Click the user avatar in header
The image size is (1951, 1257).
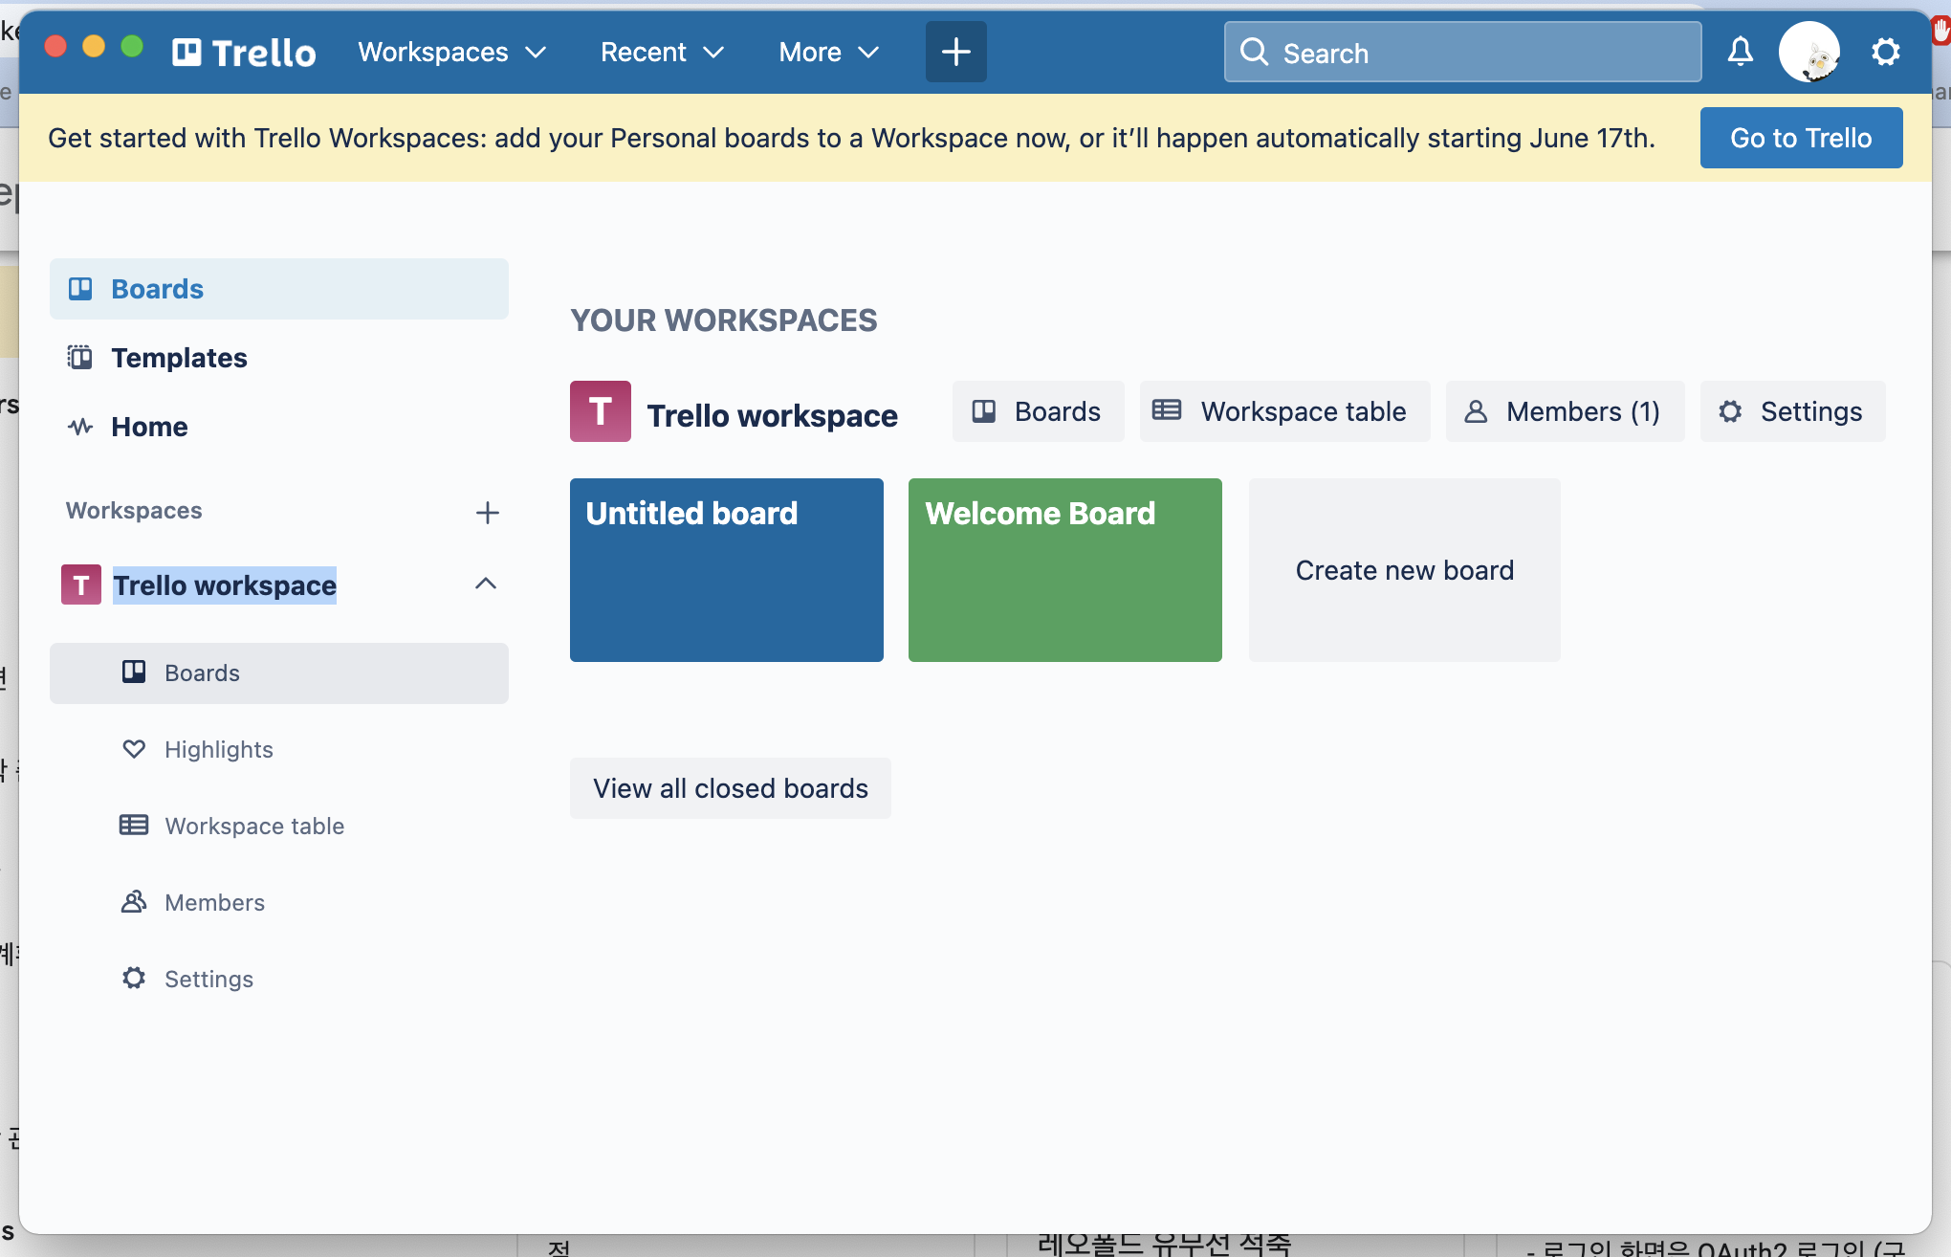click(x=1809, y=52)
